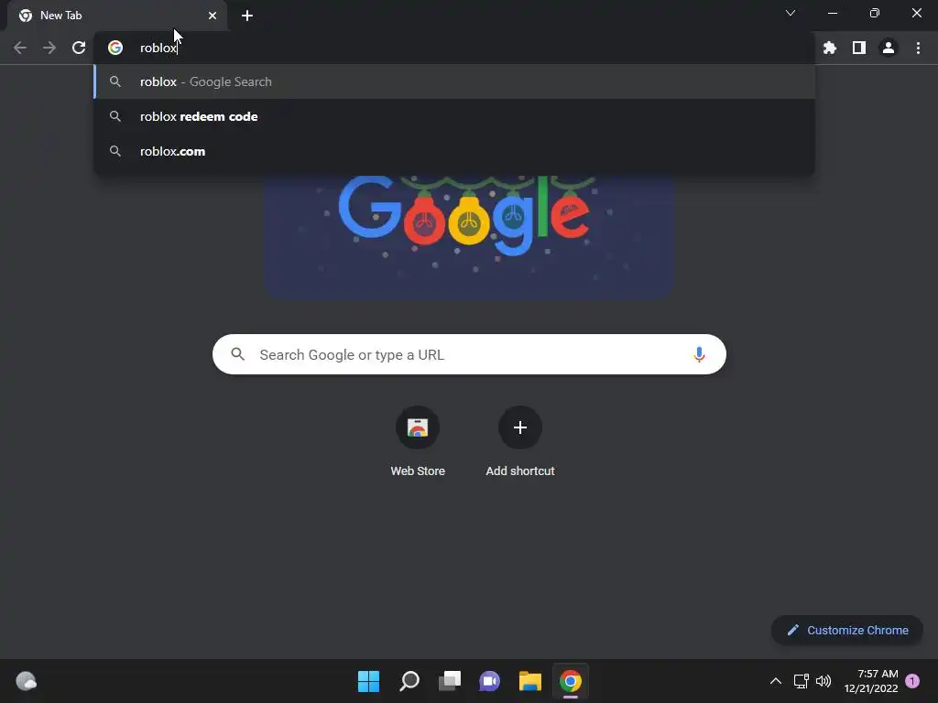The image size is (938, 703).
Task: Open the volume tray icon
Action: pyautogui.click(x=823, y=681)
